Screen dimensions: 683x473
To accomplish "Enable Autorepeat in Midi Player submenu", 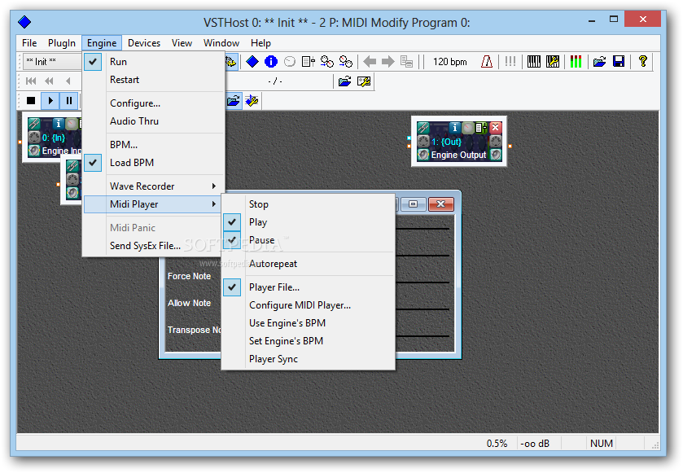I will pyautogui.click(x=309, y=264).
